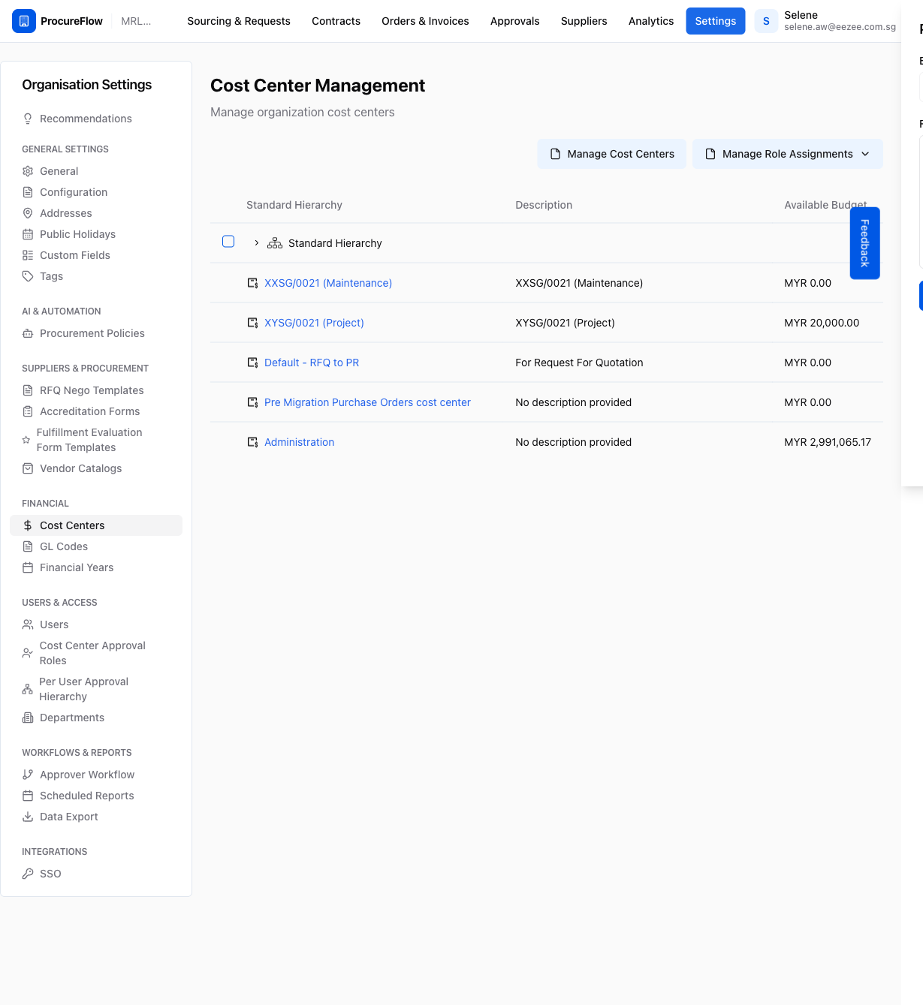Open Pre Migration Purchase Orders cost center link

367,402
